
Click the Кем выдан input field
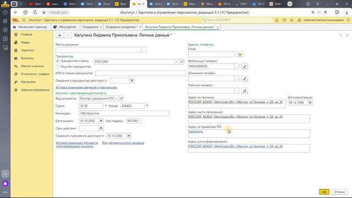pyautogui.click(x=124, y=114)
